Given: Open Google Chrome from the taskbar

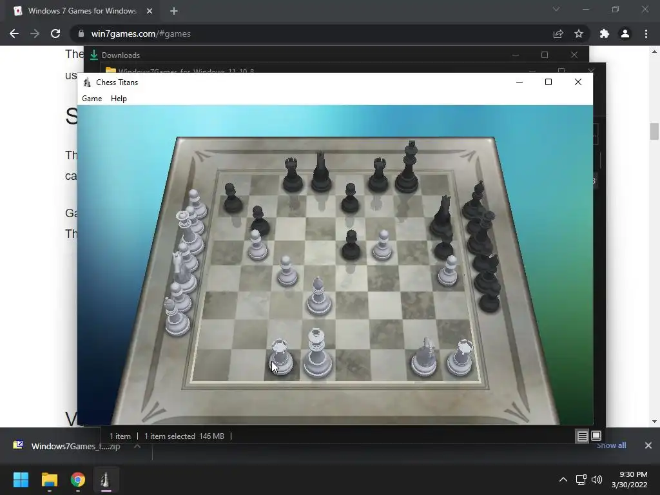Looking at the screenshot, I should (78, 480).
